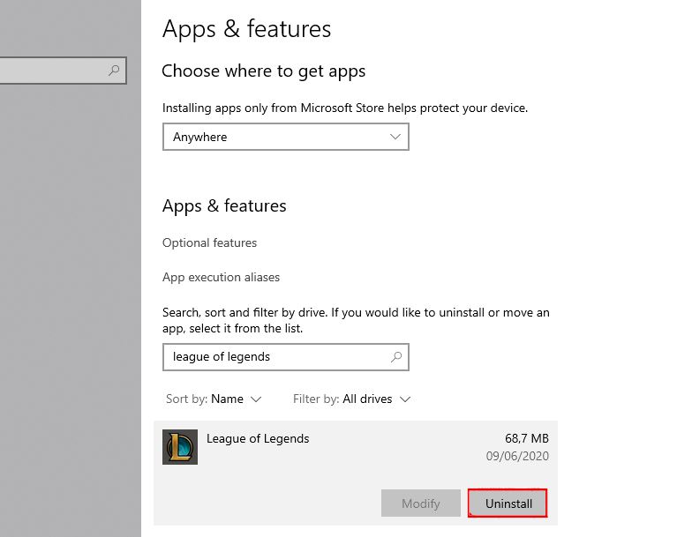Click the large Apps & features page title
Image resolution: width=677 pixels, height=537 pixels.
click(x=246, y=29)
